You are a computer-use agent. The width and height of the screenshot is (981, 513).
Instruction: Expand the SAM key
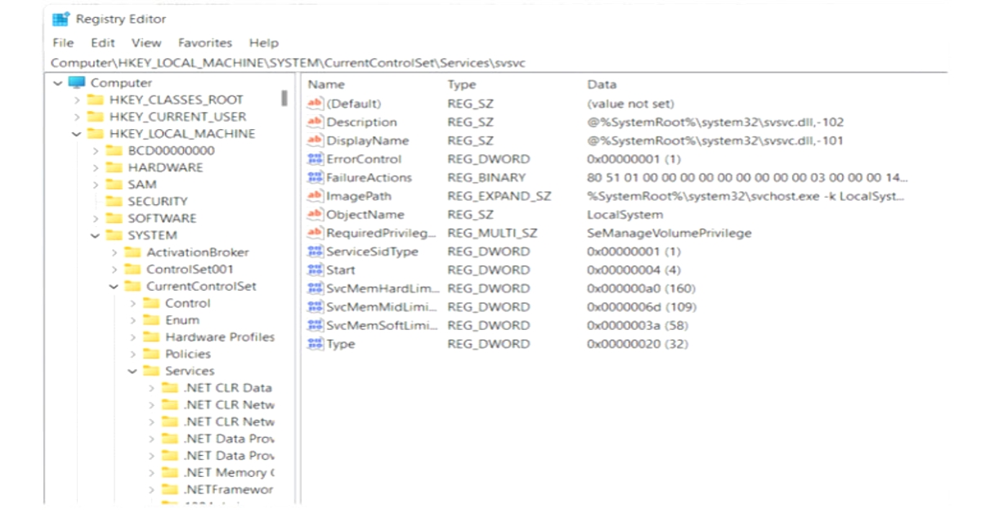pos(95,185)
